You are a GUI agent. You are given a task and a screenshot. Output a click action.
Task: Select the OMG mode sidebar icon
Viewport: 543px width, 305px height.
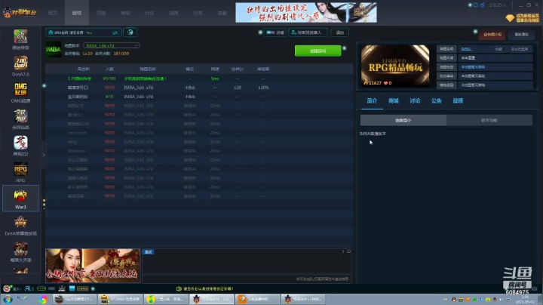(20, 92)
